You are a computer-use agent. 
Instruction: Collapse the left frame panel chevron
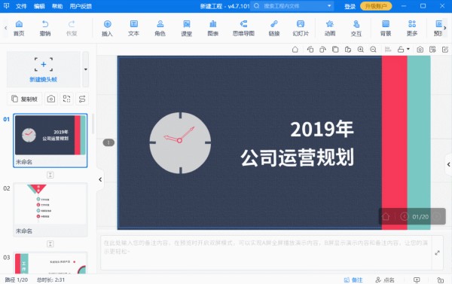click(100, 179)
